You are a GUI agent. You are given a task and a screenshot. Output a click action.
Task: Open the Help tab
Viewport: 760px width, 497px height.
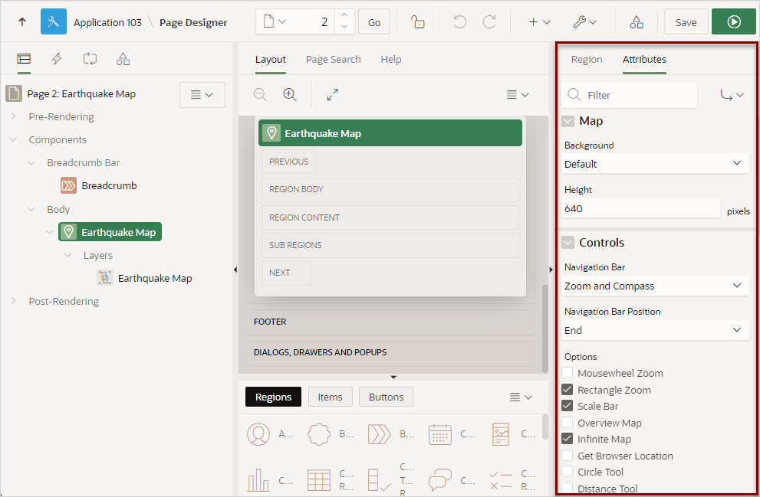click(390, 59)
